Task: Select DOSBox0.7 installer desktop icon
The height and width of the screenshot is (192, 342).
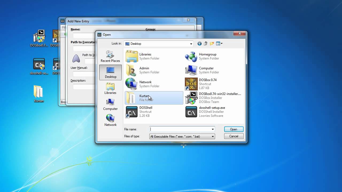Action: pos(39,39)
